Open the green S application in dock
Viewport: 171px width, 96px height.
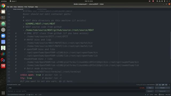[3, 48]
